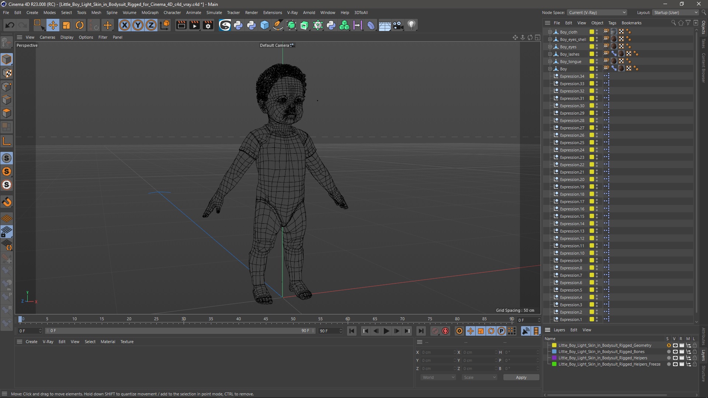Image resolution: width=708 pixels, height=398 pixels.
Task: Open viewport Cameras menu
Action: tap(47, 37)
